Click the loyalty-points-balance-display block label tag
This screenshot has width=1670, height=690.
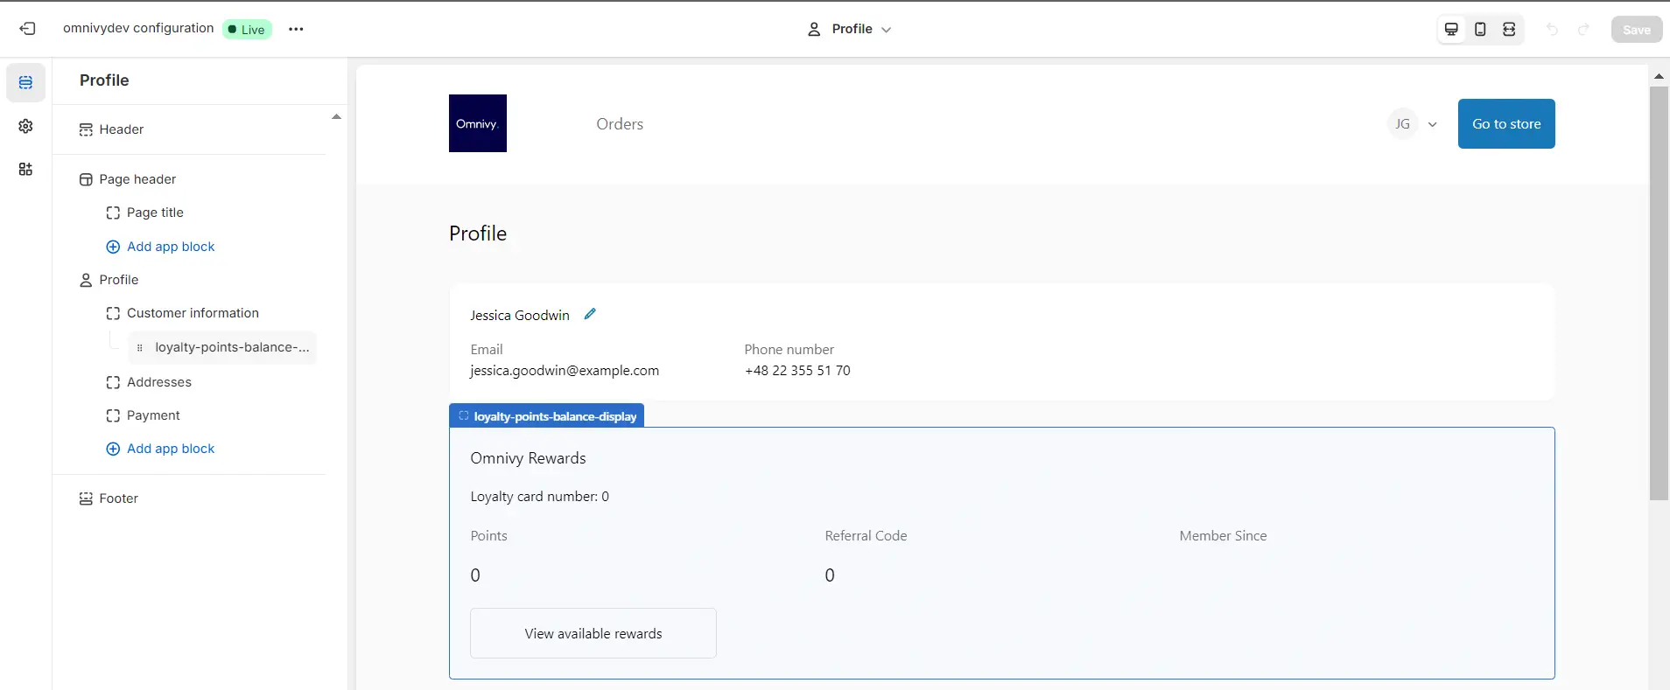[x=547, y=415]
